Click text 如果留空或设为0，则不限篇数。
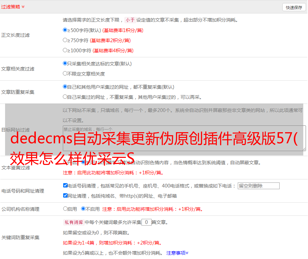The height and width of the screenshot is (259, 308). pos(96,233)
